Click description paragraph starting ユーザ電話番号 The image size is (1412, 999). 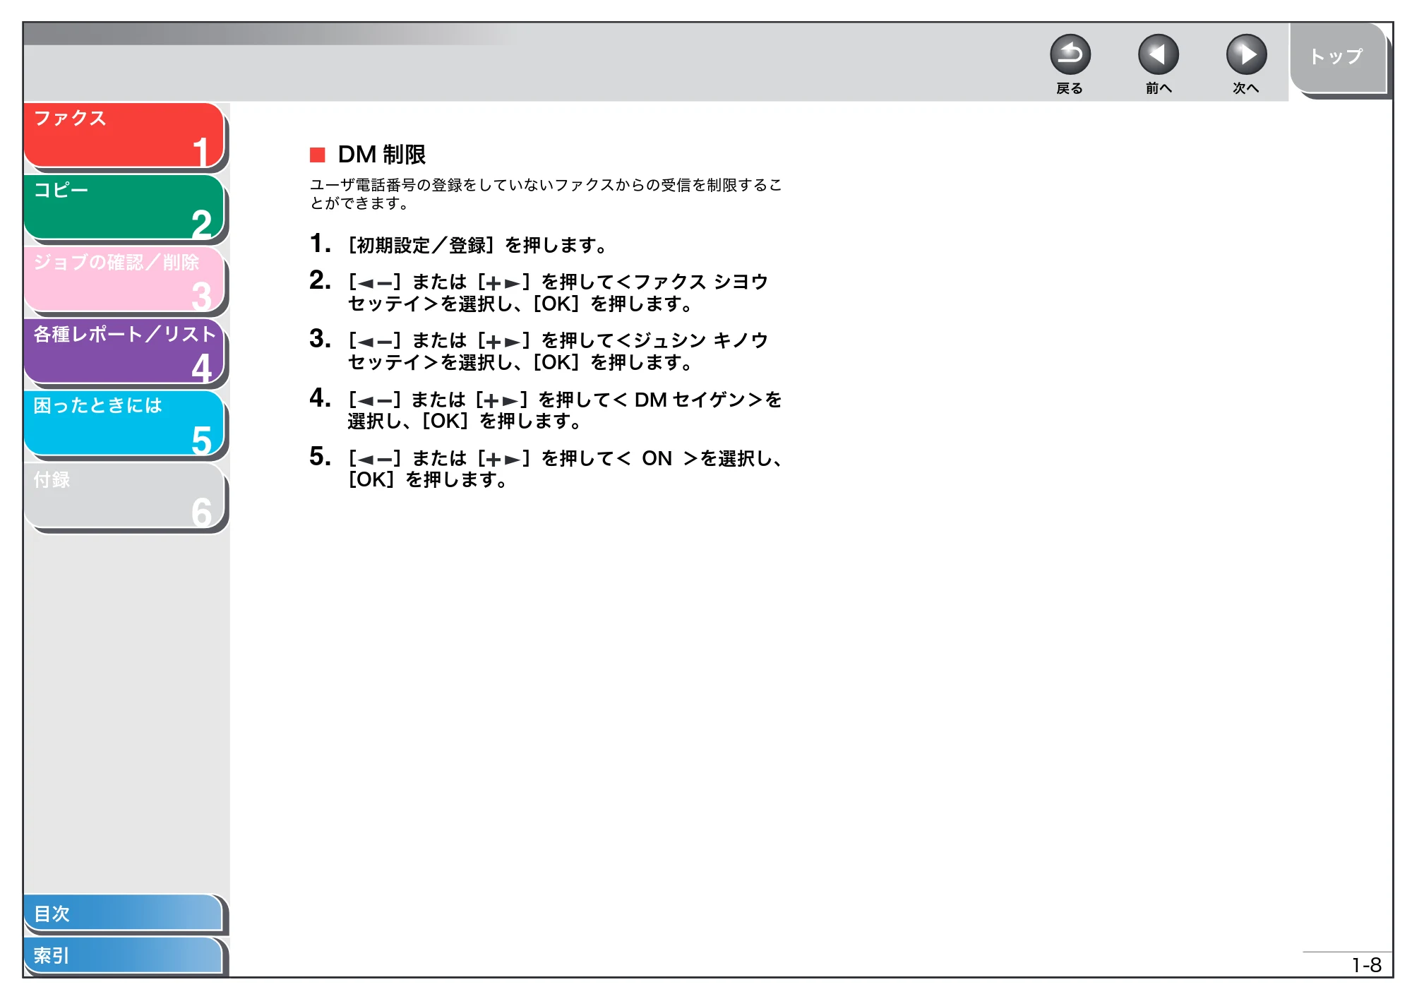point(546,194)
